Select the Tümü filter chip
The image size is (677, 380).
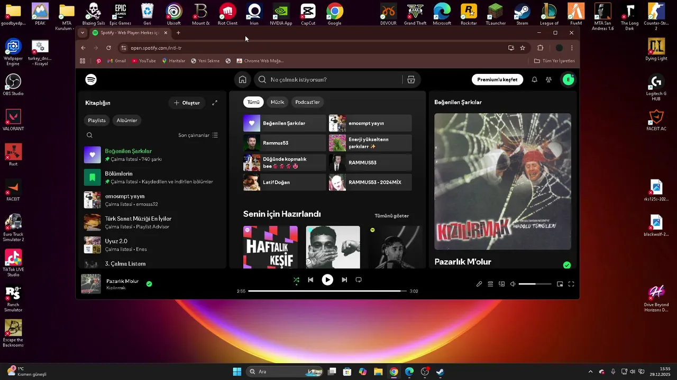point(253,102)
